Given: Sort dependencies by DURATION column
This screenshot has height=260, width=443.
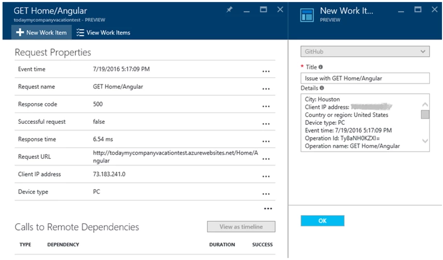Looking at the screenshot, I should (x=222, y=245).
